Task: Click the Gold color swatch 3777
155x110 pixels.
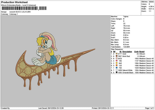Action: coord(117,54)
